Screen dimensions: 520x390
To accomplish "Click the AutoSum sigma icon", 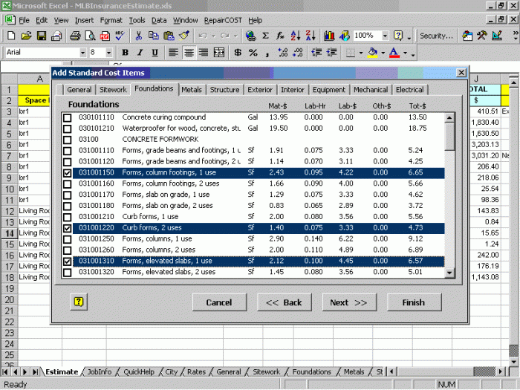I will click(266, 36).
